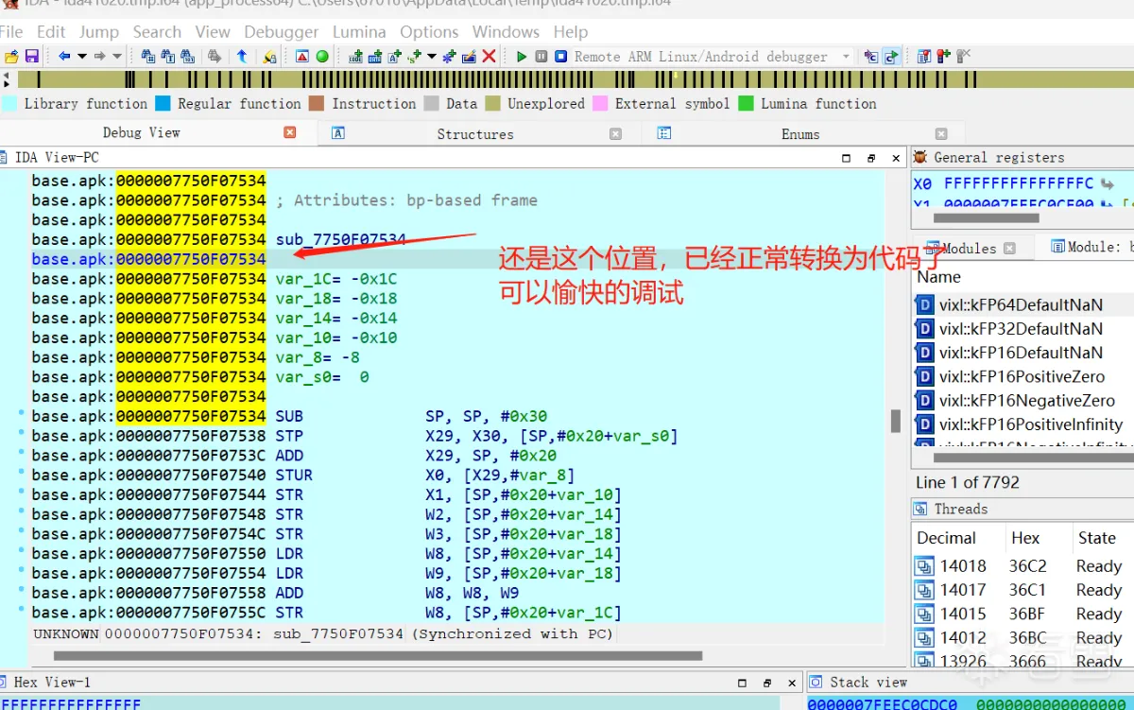Click the State column header in Threads
This screenshot has width=1134, height=710.
[1097, 538]
